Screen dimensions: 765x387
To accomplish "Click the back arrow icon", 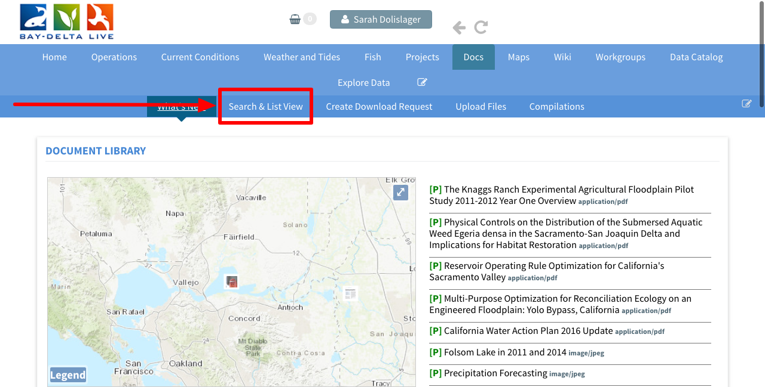I will 459,27.
